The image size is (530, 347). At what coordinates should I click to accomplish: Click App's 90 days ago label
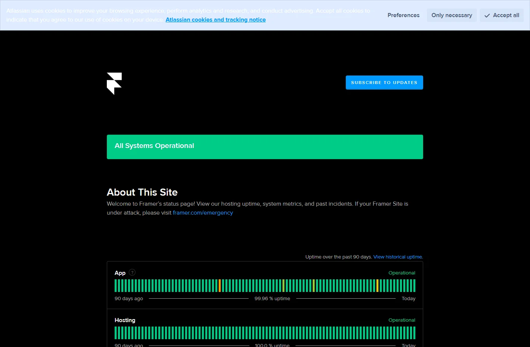[x=129, y=299]
